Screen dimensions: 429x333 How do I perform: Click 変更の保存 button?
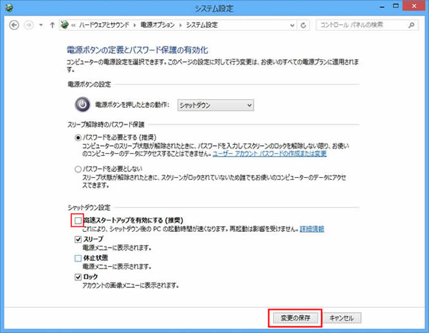click(295, 318)
